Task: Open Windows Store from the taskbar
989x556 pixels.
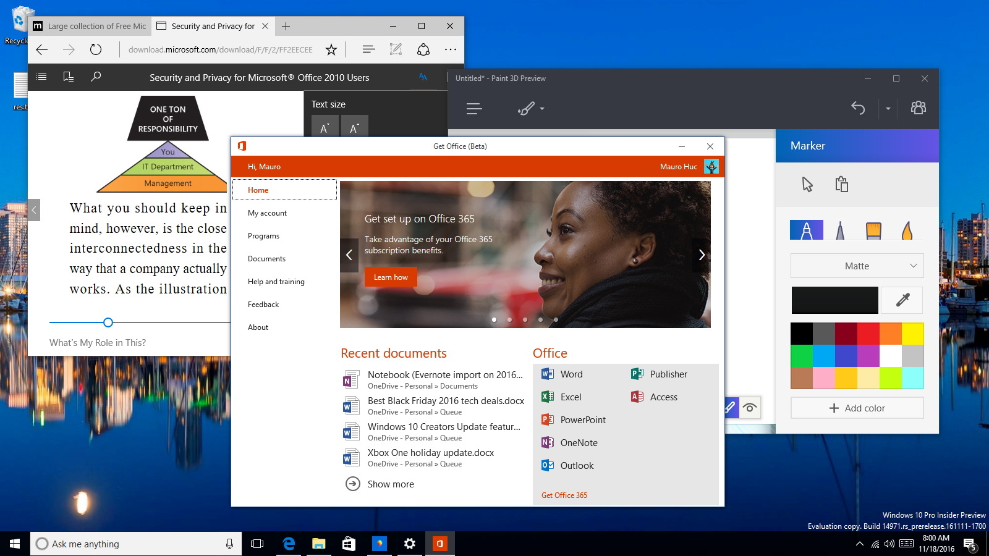Action: [349, 544]
